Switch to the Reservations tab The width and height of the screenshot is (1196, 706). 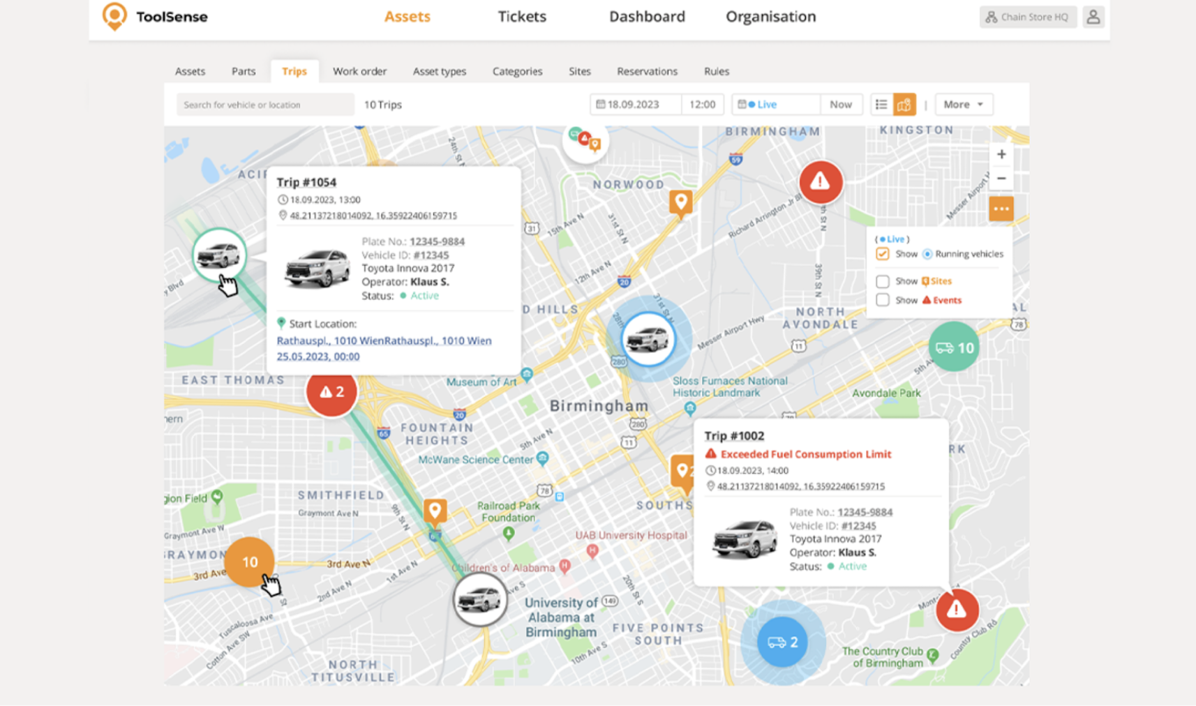[647, 70]
